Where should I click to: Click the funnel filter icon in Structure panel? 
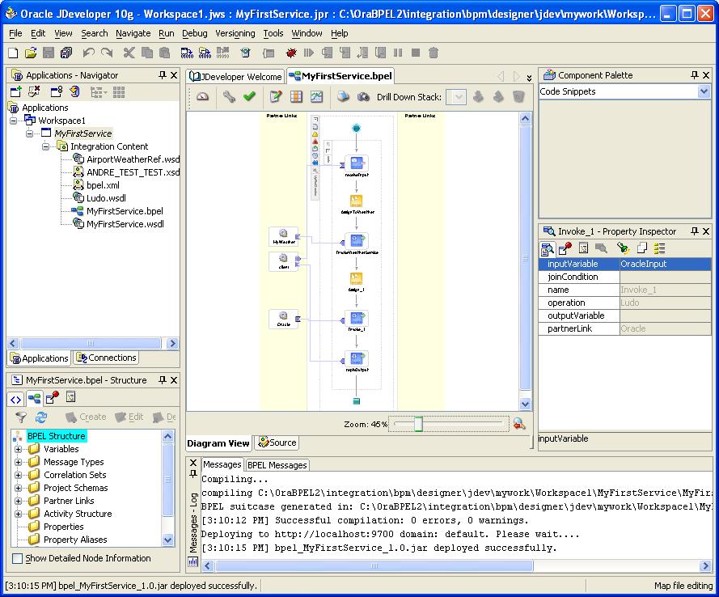[22, 417]
